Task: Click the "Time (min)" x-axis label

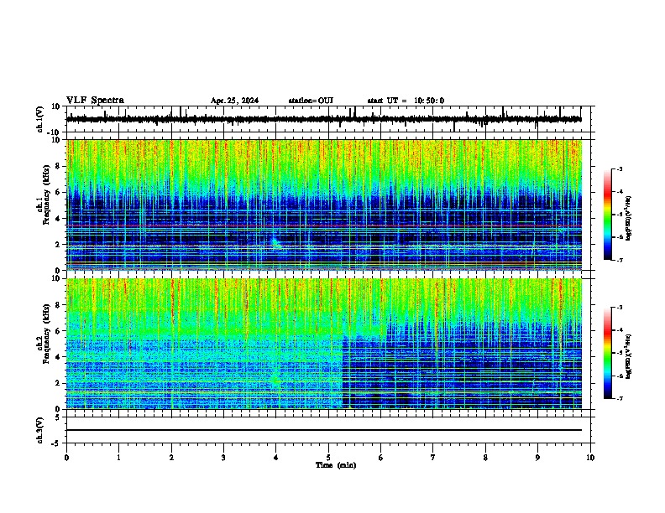Action: [x=336, y=465]
